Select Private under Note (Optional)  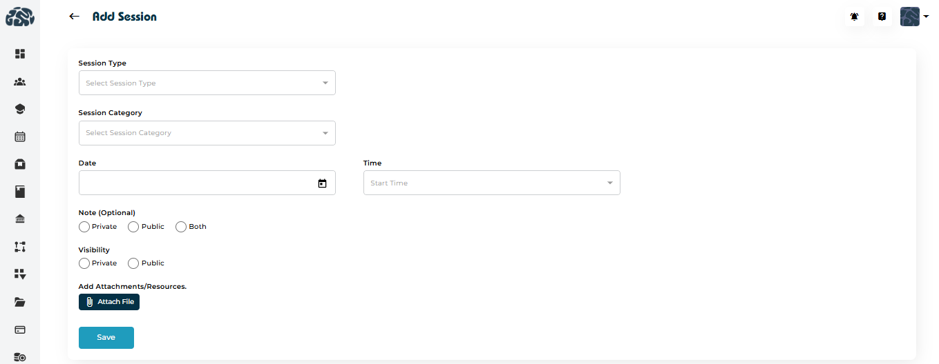click(x=84, y=227)
